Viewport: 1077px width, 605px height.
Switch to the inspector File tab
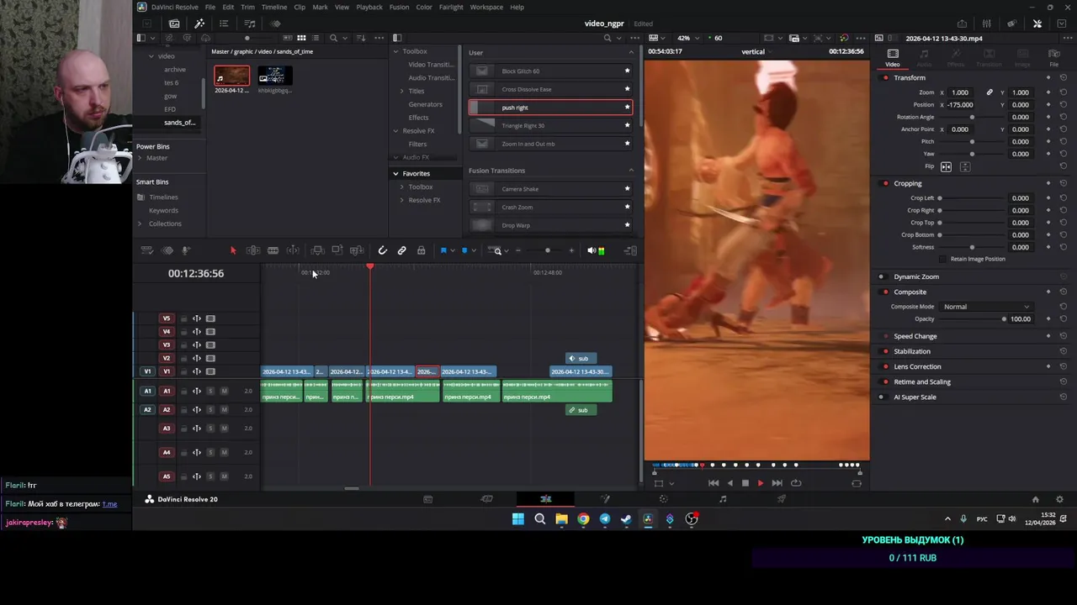tap(1053, 57)
